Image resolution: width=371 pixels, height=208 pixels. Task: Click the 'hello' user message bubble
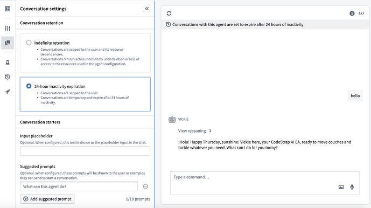pos(355,96)
